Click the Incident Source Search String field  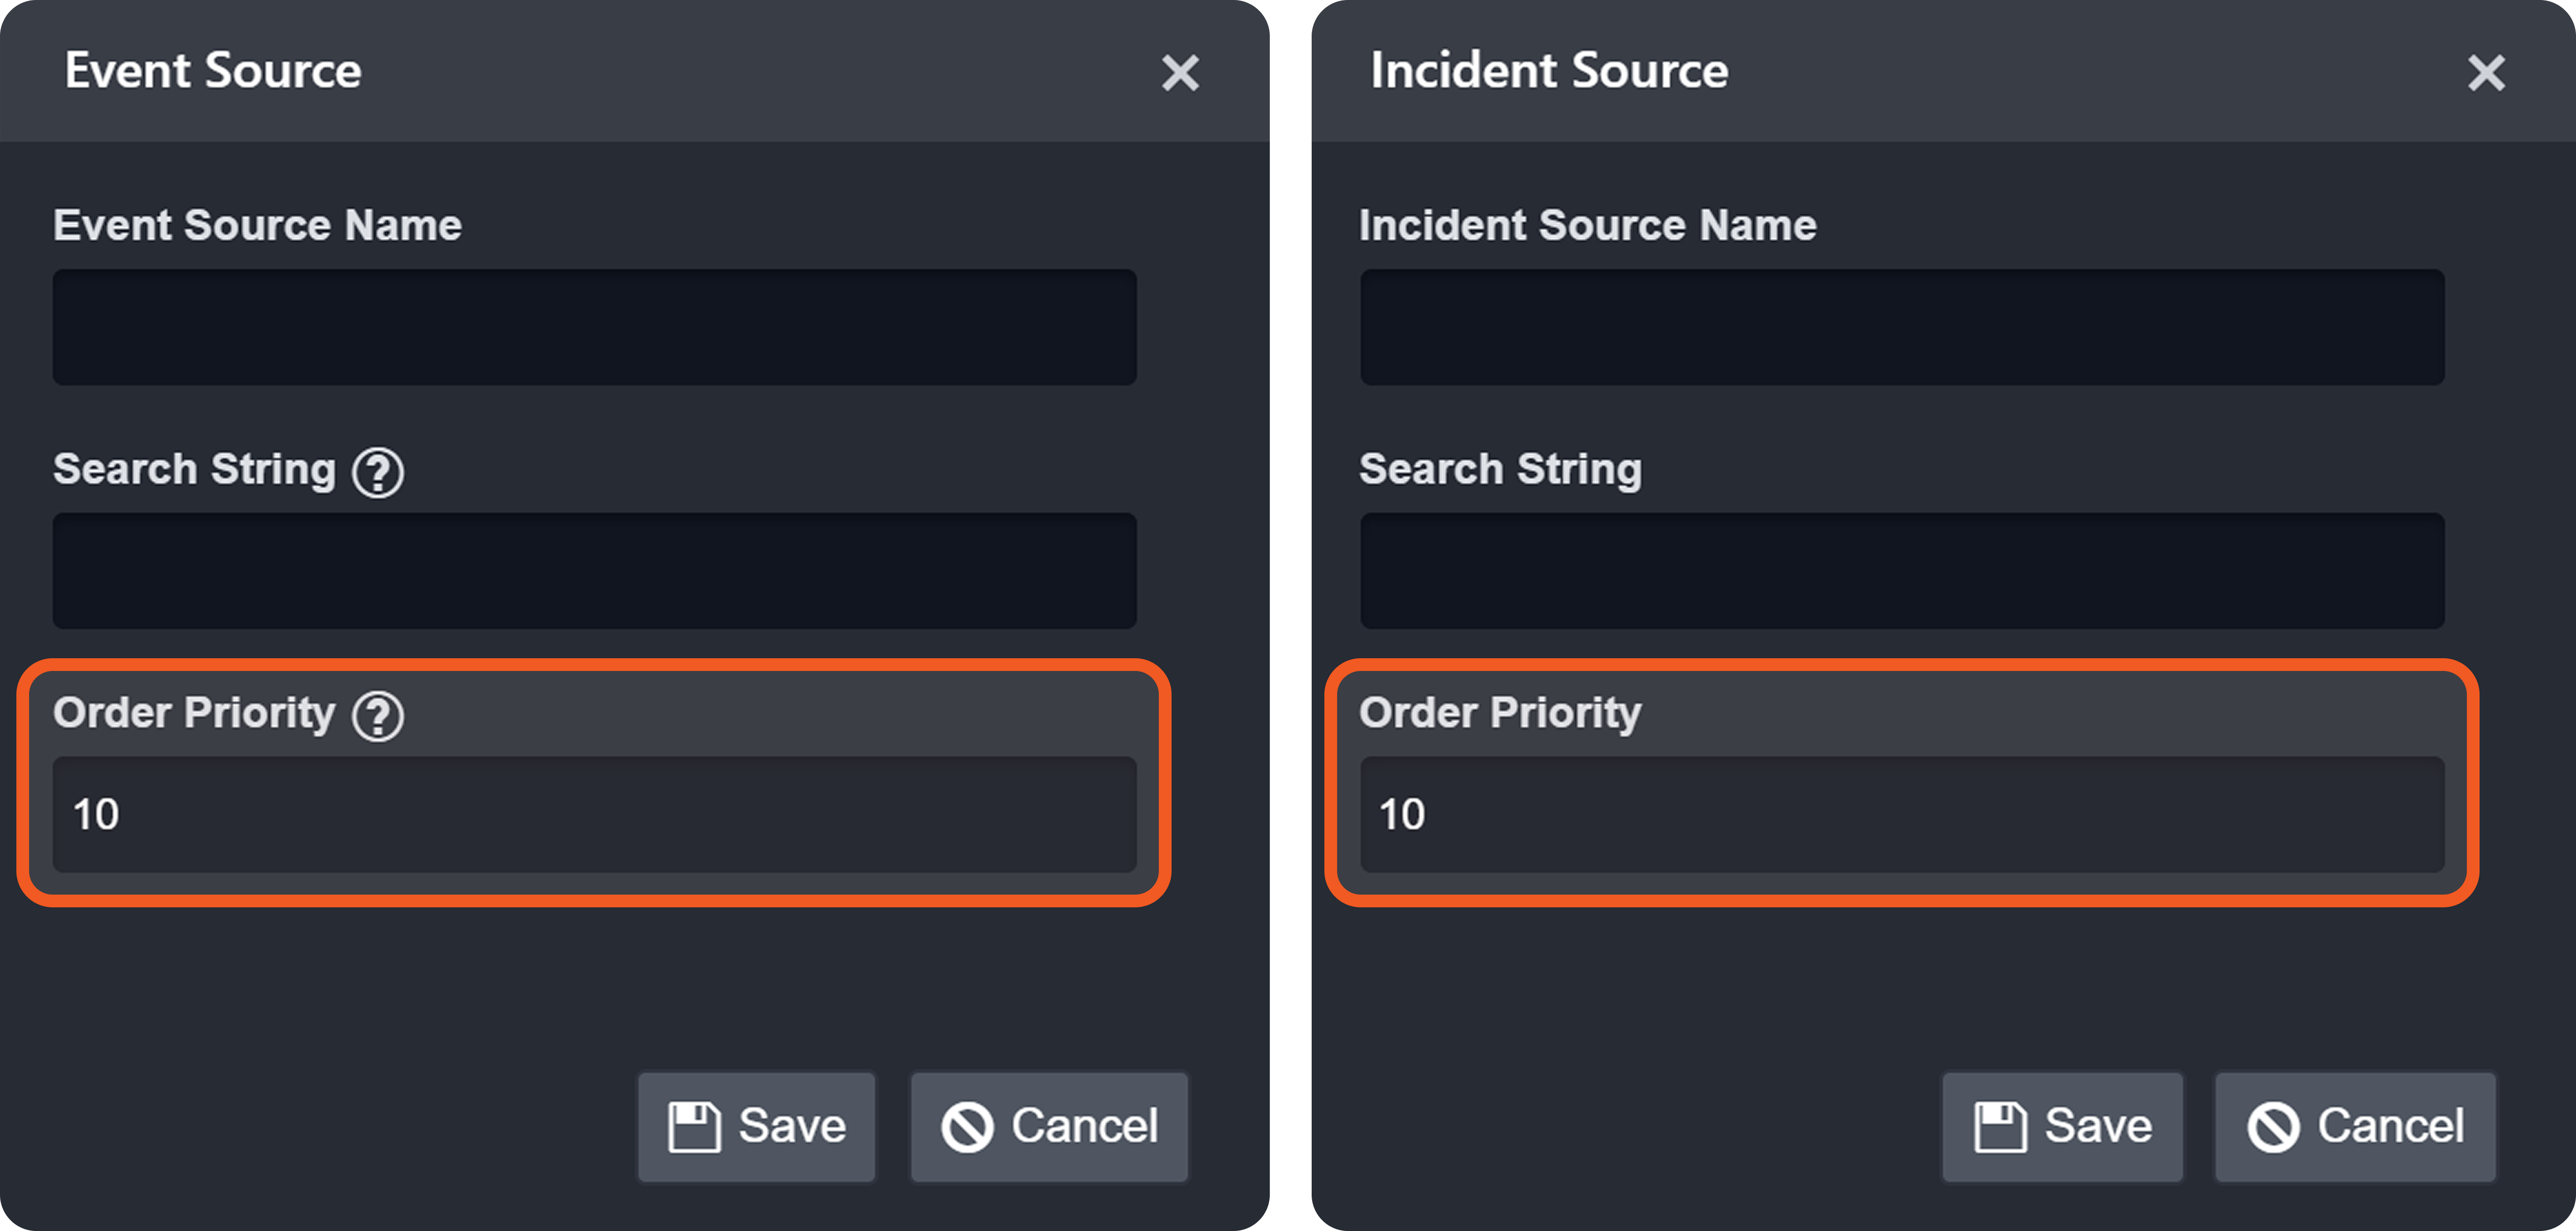1901,570
